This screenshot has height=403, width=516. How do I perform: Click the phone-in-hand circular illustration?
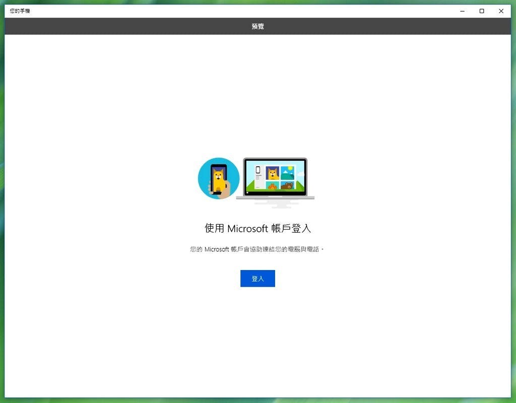(x=219, y=178)
